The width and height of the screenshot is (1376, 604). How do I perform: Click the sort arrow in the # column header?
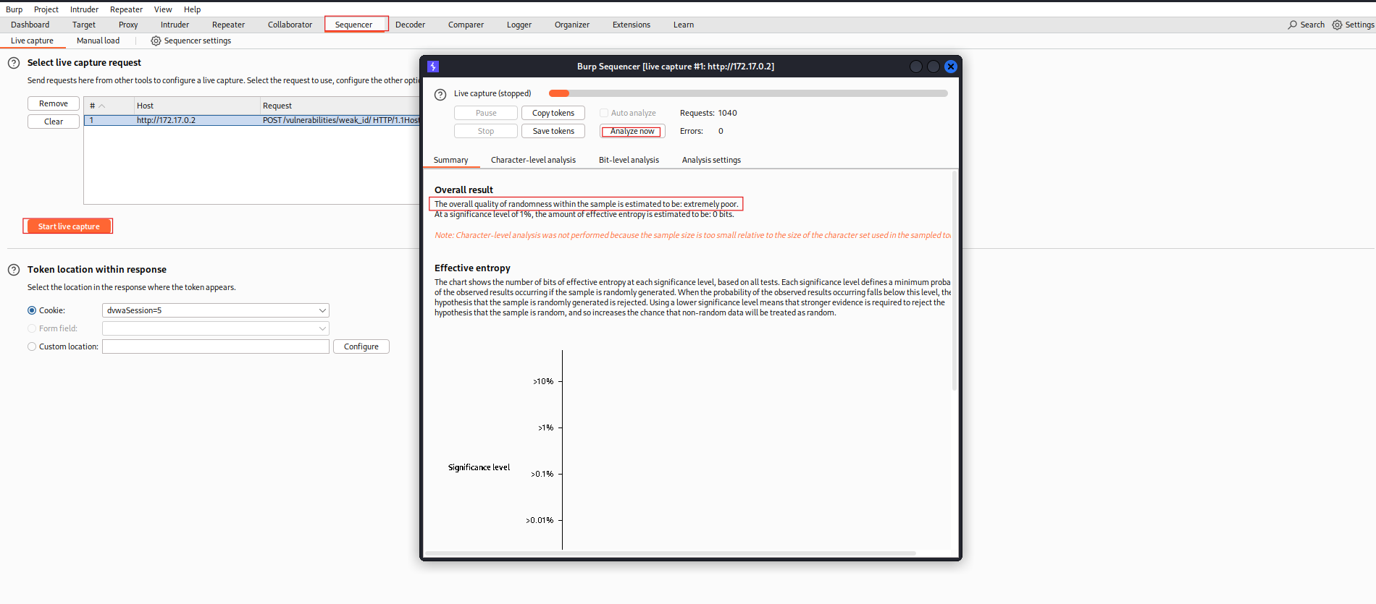[x=102, y=106]
